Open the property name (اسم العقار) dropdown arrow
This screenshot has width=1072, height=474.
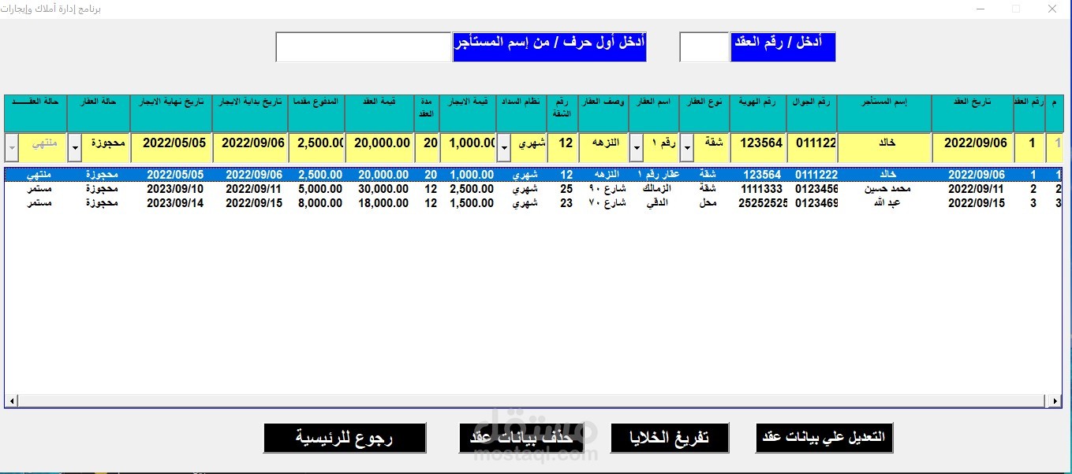pos(637,146)
